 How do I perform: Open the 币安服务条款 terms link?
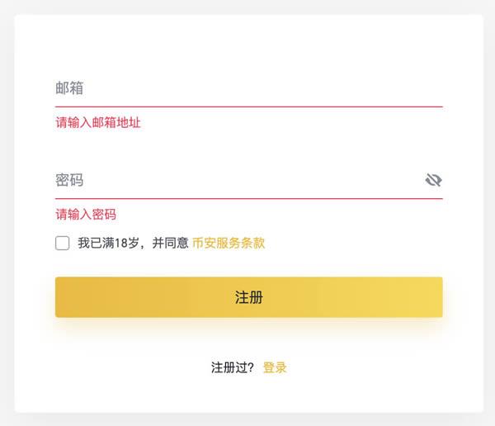click(x=229, y=243)
